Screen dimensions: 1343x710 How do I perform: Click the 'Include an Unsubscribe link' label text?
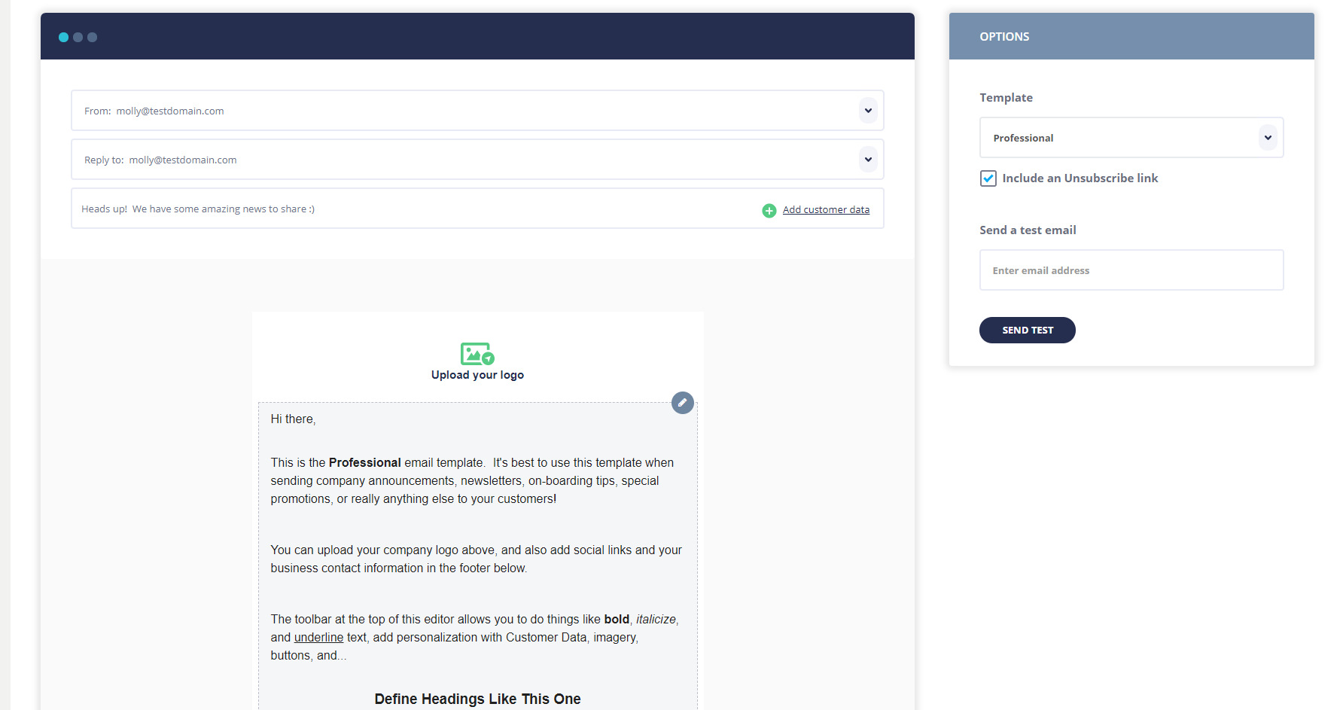1080,178
